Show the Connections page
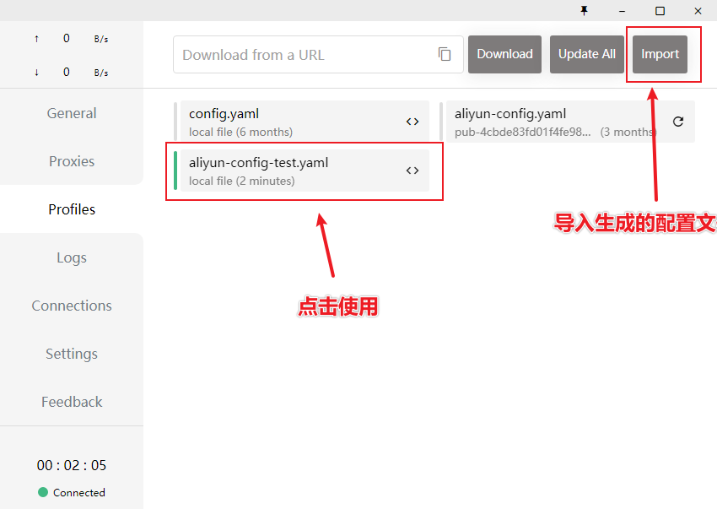Viewport: 717px width, 509px height. pyautogui.click(x=72, y=306)
